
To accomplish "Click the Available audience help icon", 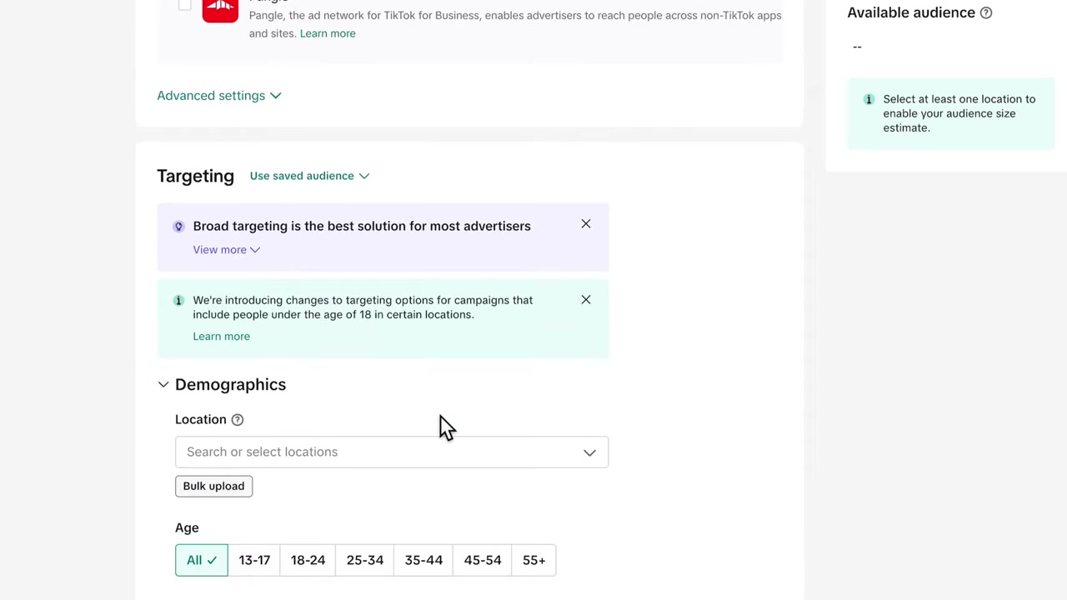I will click(986, 12).
